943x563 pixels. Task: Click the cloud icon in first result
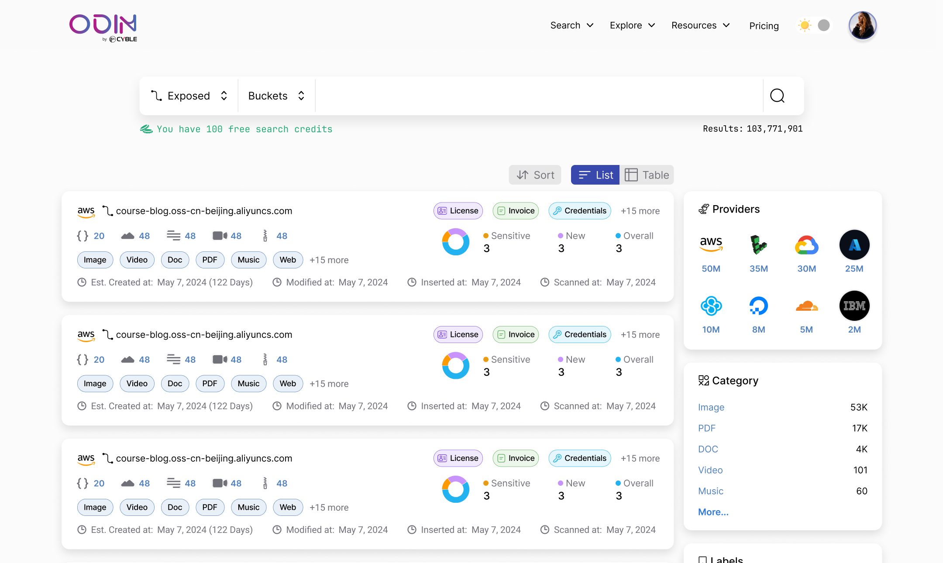click(x=127, y=236)
